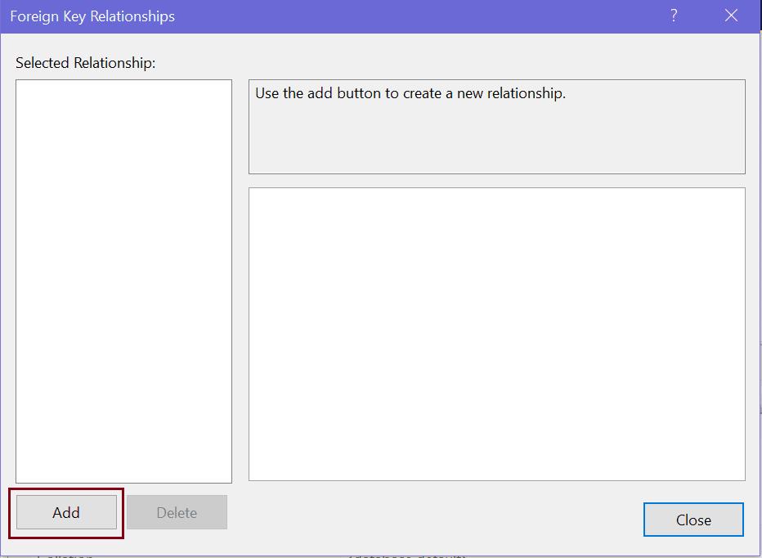Exit the Foreign Key Relationships dialog via Close
The image size is (762, 558).
693,520
